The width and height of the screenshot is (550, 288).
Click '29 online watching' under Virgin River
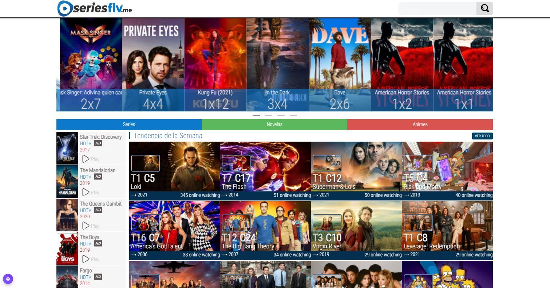tap(383, 255)
